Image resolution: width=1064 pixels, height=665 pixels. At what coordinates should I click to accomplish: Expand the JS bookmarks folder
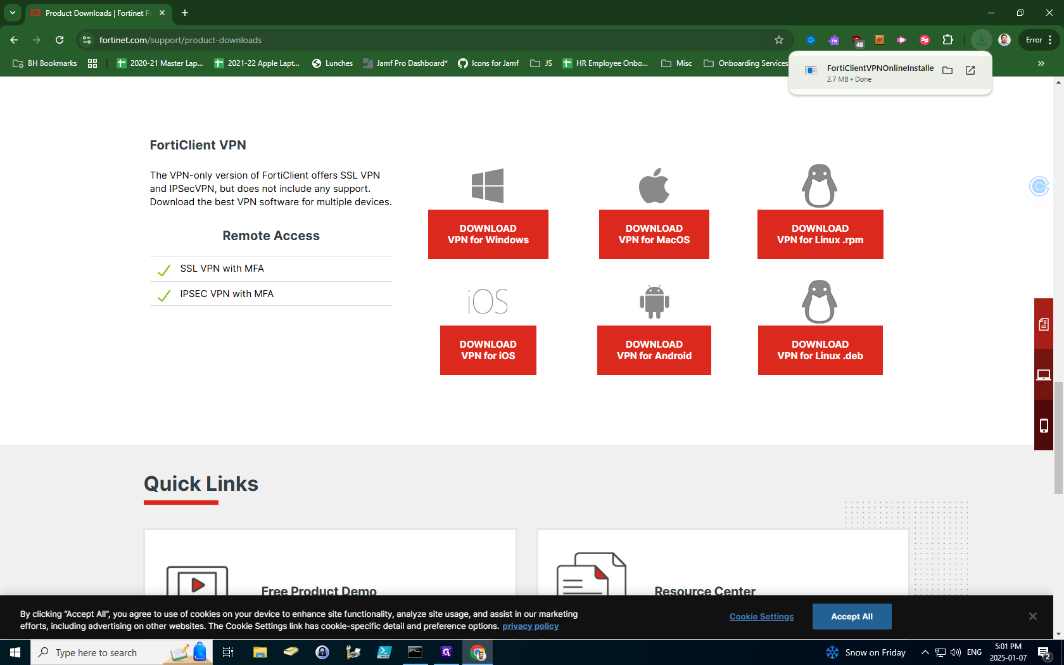(541, 63)
